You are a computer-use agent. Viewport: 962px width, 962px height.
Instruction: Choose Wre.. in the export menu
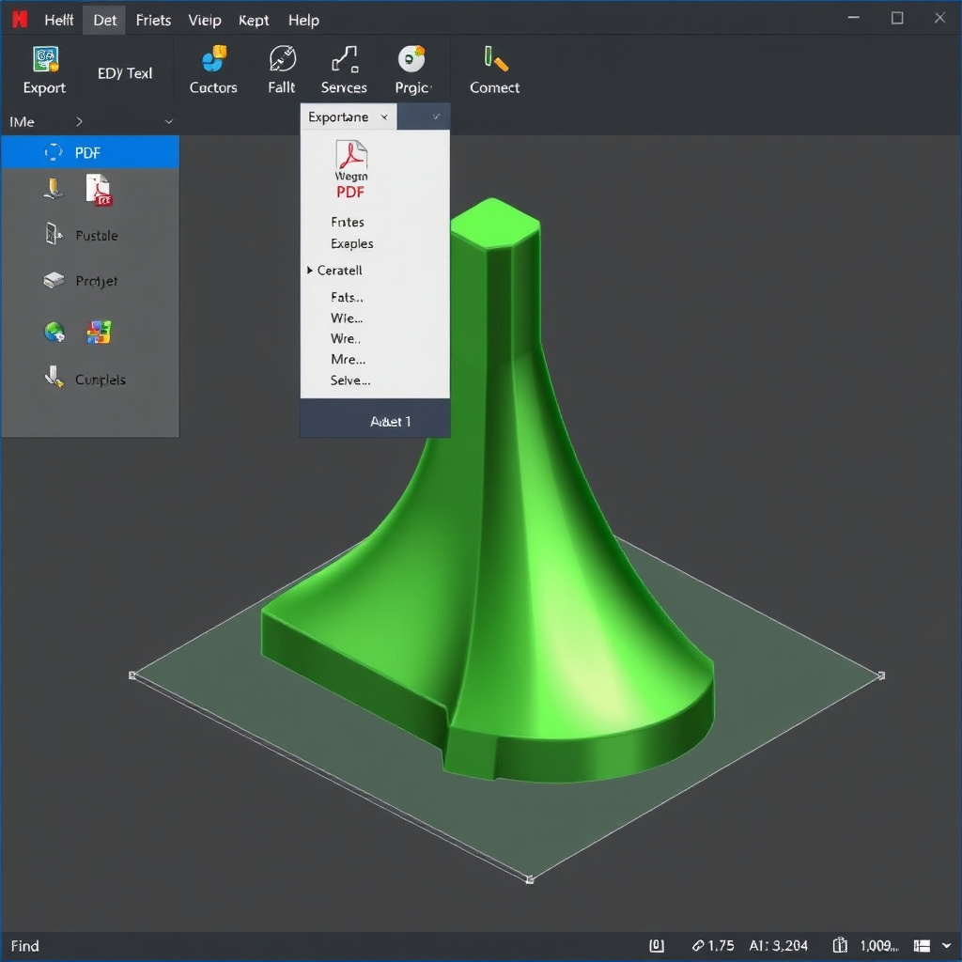(346, 338)
